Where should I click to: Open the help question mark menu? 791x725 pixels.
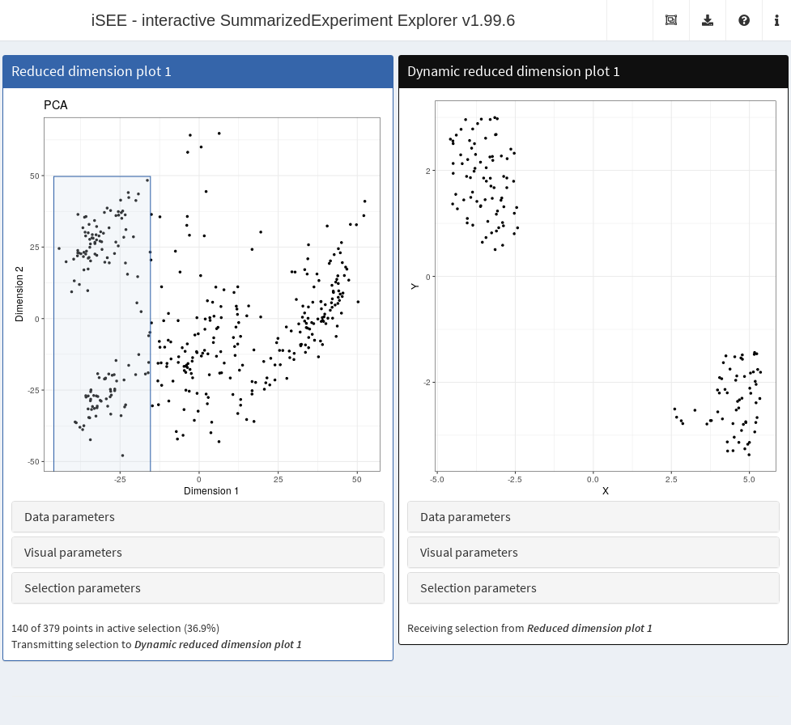[744, 20]
